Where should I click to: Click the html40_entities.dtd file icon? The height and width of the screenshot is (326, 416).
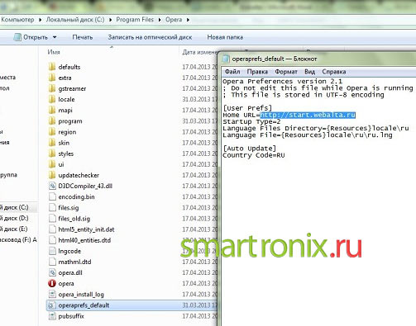coord(52,240)
